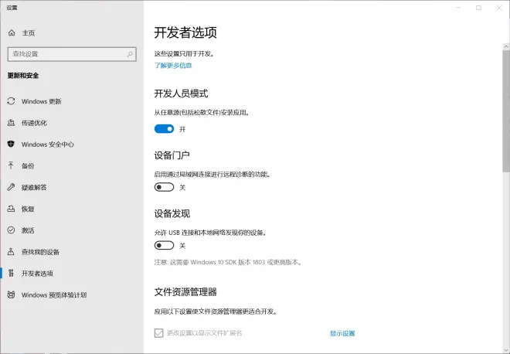Click the 文件资源管理器 heading
The height and width of the screenshot is (354, 510).
coord(185,292)
